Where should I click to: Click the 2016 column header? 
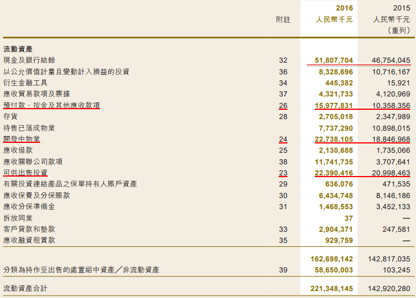pos(345,8)
